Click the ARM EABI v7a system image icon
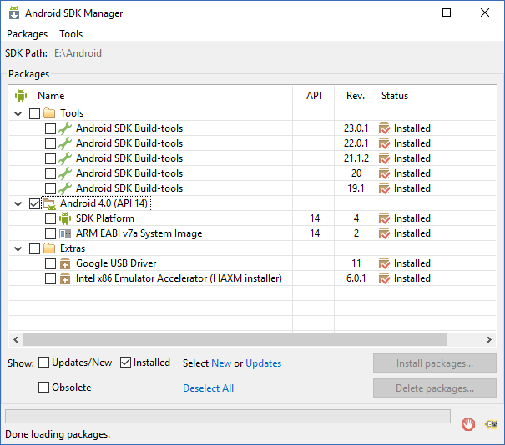 (65, 233)
